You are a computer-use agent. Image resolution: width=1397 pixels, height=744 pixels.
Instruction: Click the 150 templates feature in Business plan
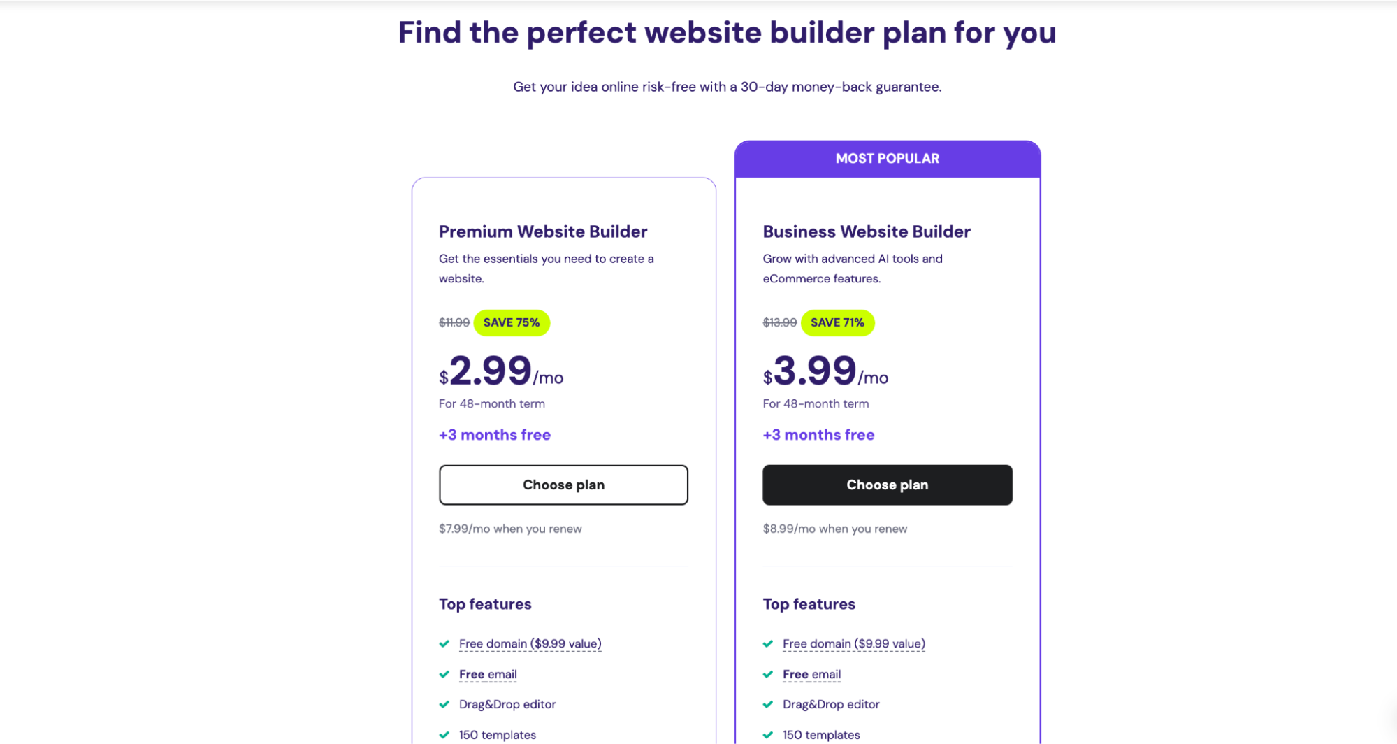point(820,734)
